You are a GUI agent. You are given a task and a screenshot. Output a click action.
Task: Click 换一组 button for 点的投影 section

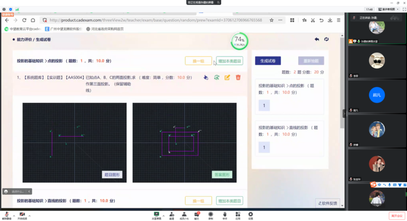[x=198, y=61]
